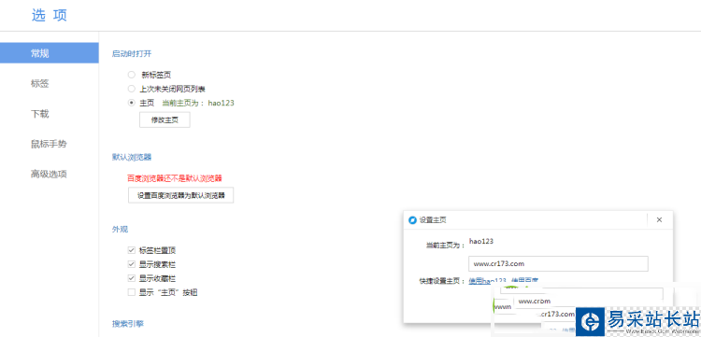
Task: Click the green hao123 text beside 主页 option
Action: click(222, 103)
